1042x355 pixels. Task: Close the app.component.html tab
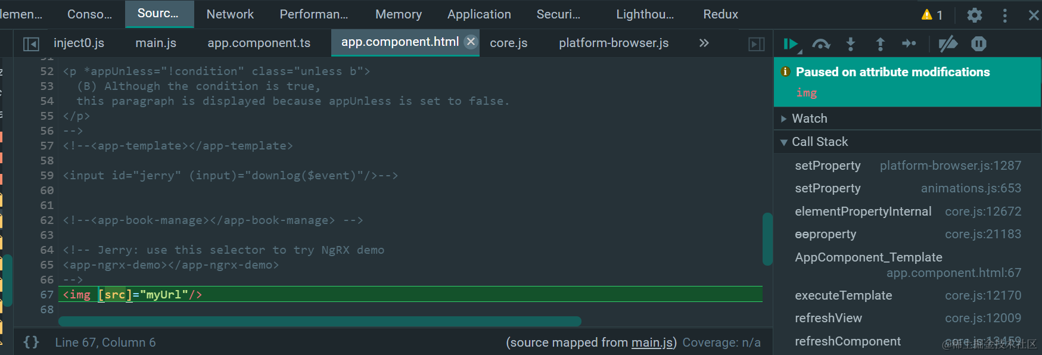point(471,42)
